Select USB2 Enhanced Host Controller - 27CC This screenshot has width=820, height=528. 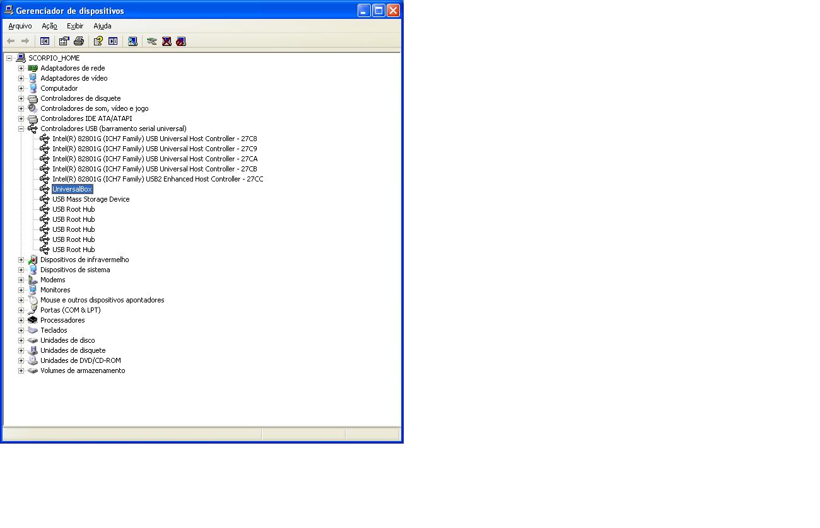tap(158, 179)
